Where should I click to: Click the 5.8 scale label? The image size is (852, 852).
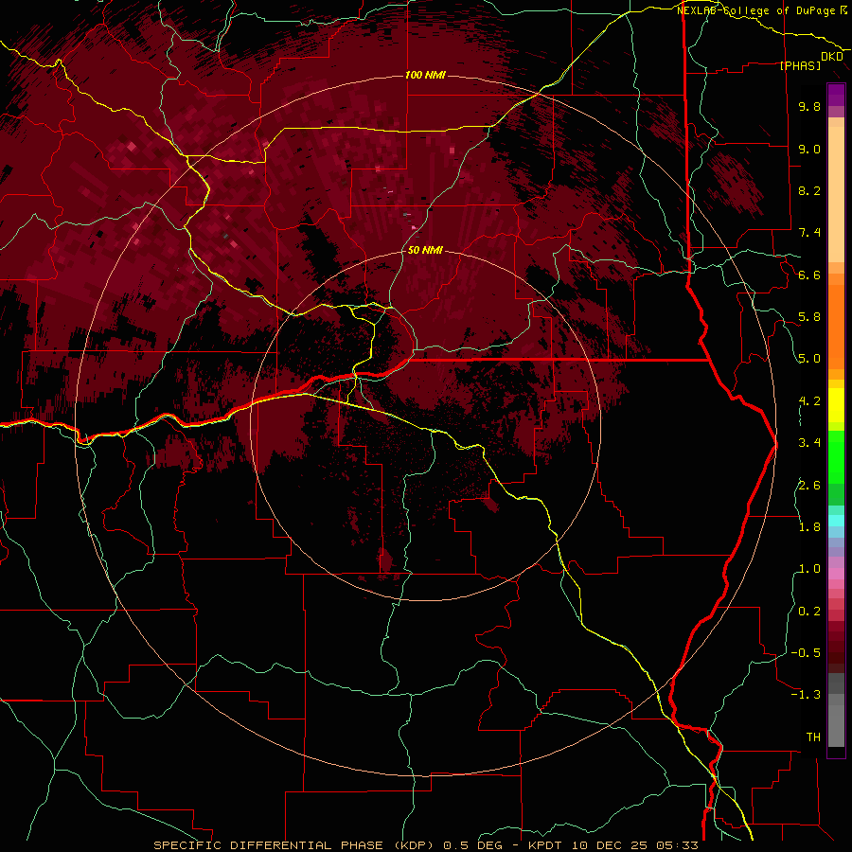coord(809,317)
